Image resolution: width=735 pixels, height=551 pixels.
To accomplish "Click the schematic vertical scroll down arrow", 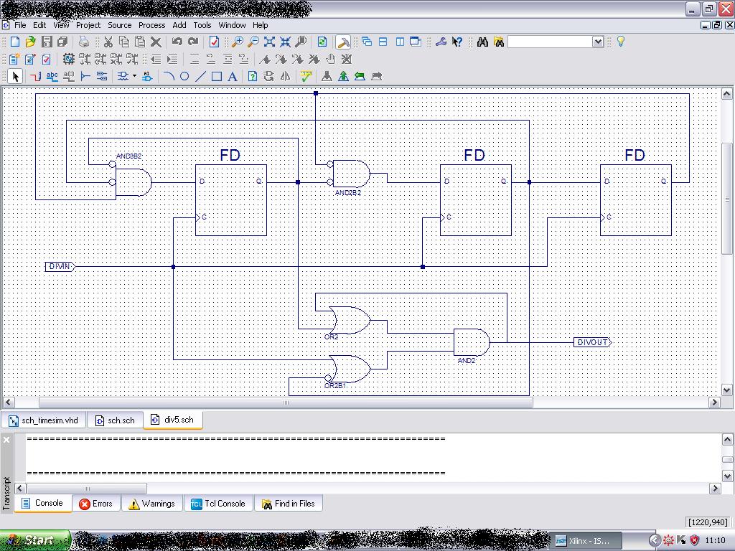I will coord(727,390).
